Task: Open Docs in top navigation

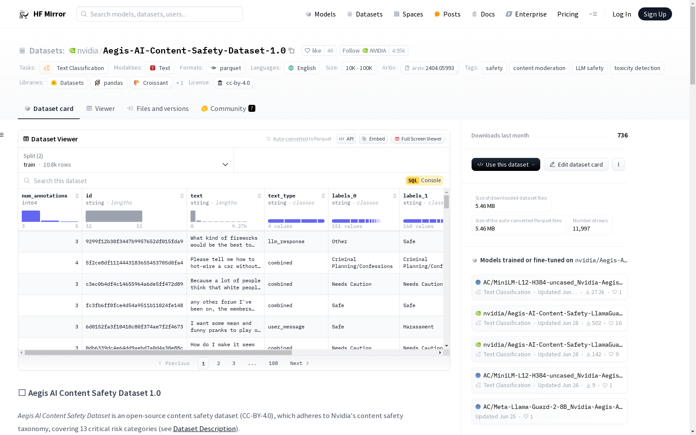Action: tap(483, 14)
